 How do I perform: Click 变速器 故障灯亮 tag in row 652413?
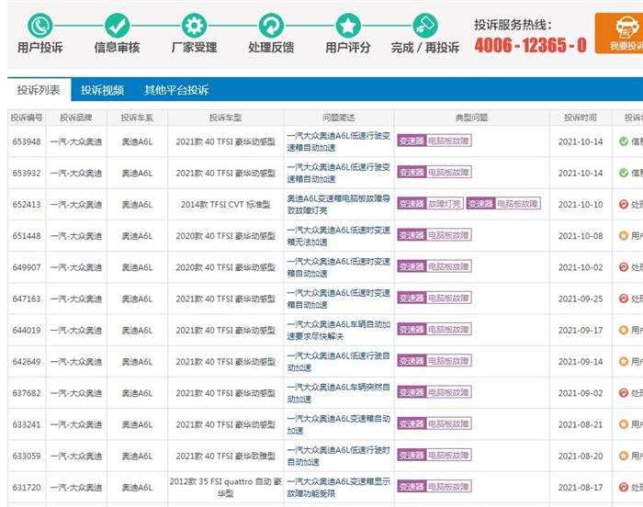pyautogui.click(x=430, y=204)
